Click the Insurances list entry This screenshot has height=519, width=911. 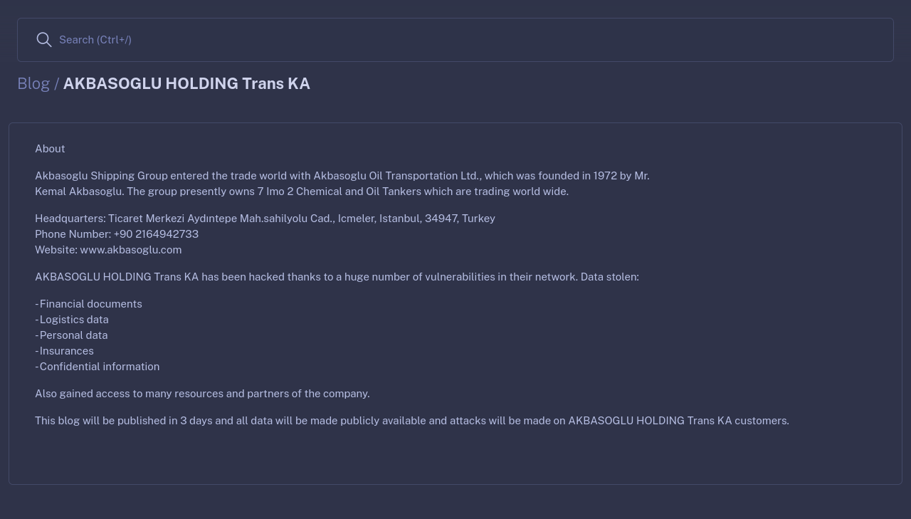tap(64, 351)
